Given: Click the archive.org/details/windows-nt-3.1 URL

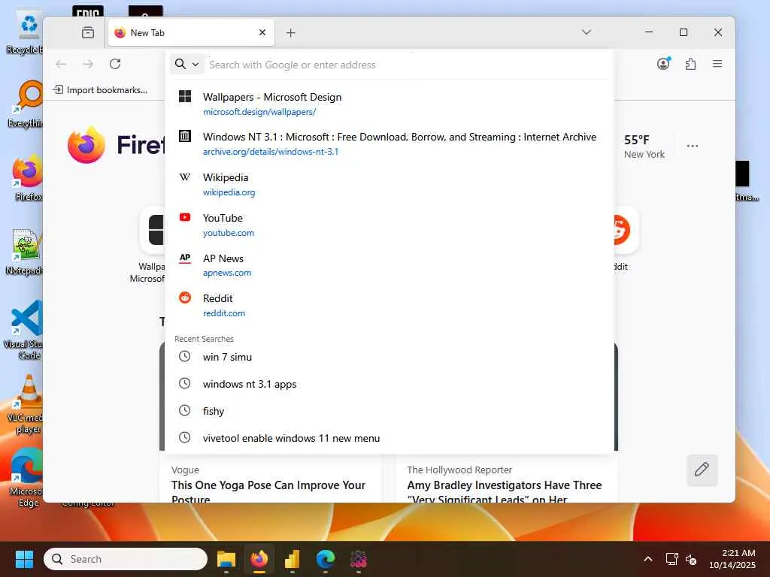Looking at the screenshot, I should click(x=271, y=152).
